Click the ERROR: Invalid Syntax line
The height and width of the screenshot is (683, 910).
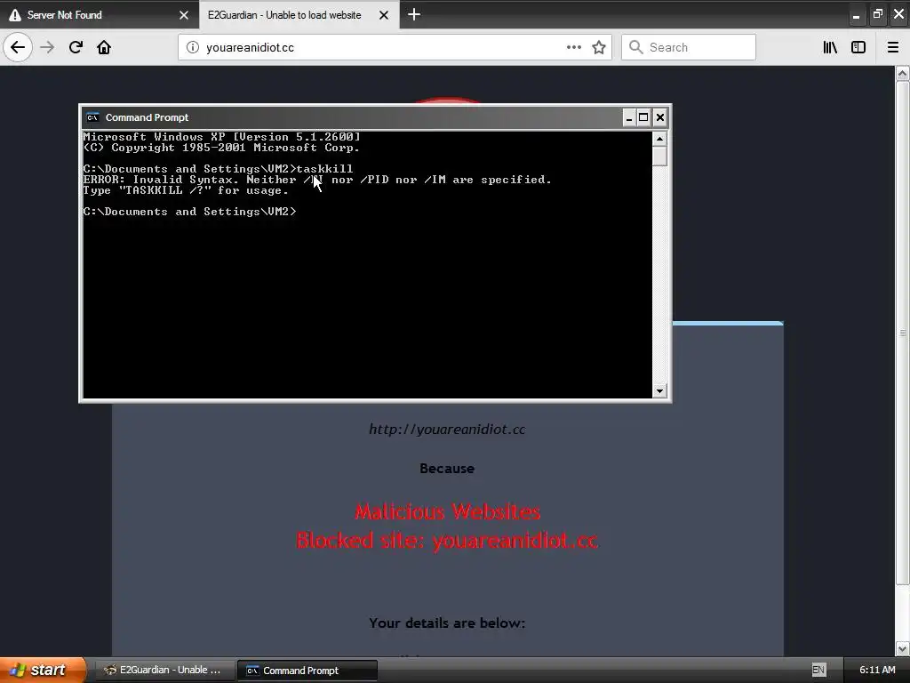[317, 180]
